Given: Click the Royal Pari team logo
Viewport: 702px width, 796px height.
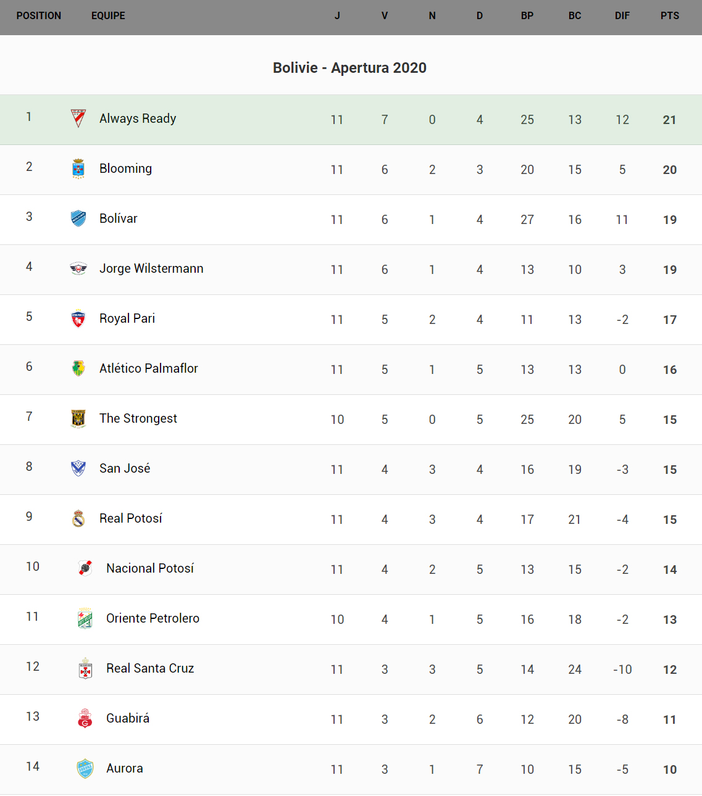Looking at the screenshot, I should 78,318.
